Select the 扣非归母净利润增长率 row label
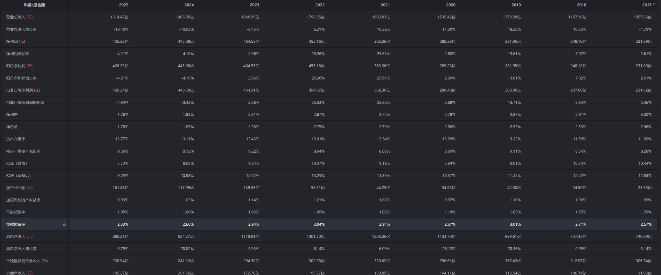 [x=25, y=103]
